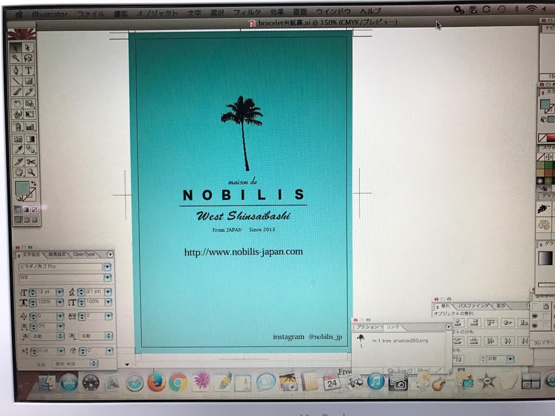Select the Warp tool
555x416 pixels.
17,114
